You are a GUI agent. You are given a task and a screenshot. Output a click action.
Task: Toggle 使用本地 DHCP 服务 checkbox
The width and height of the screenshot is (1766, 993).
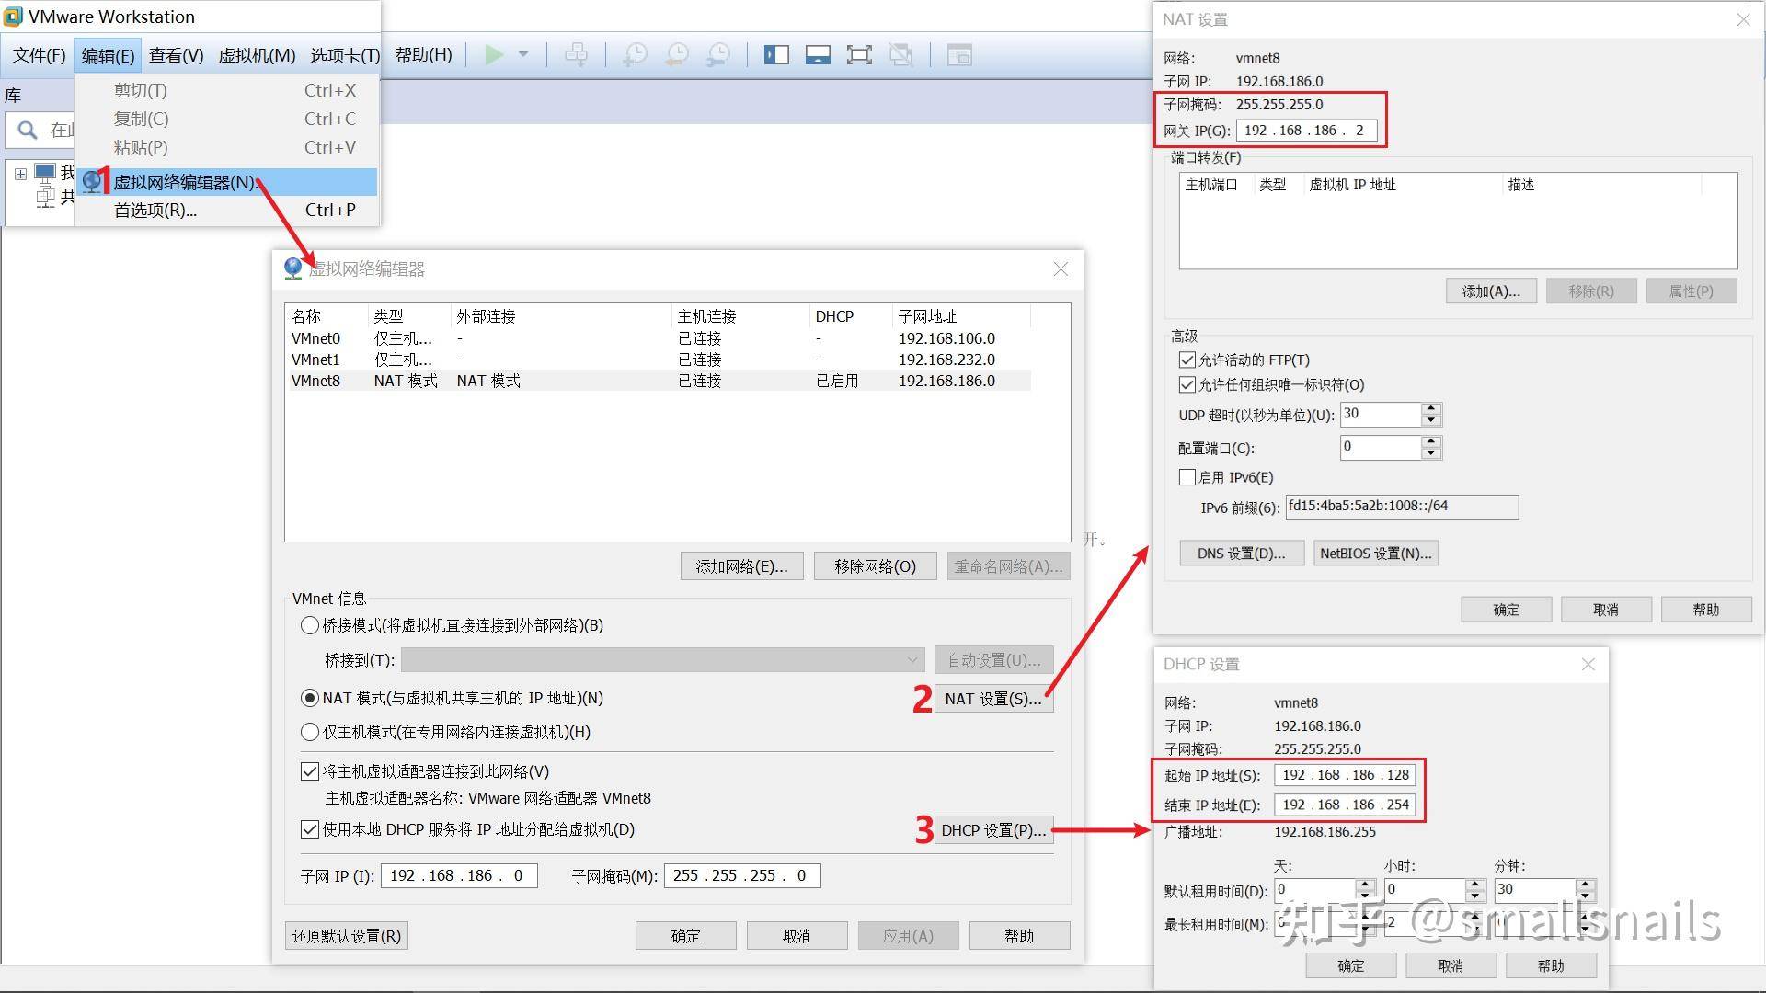pyautogui.click(x=310, y=829)
